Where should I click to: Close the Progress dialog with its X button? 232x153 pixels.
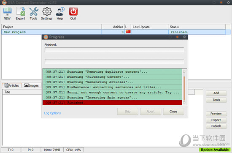[184, 37]
